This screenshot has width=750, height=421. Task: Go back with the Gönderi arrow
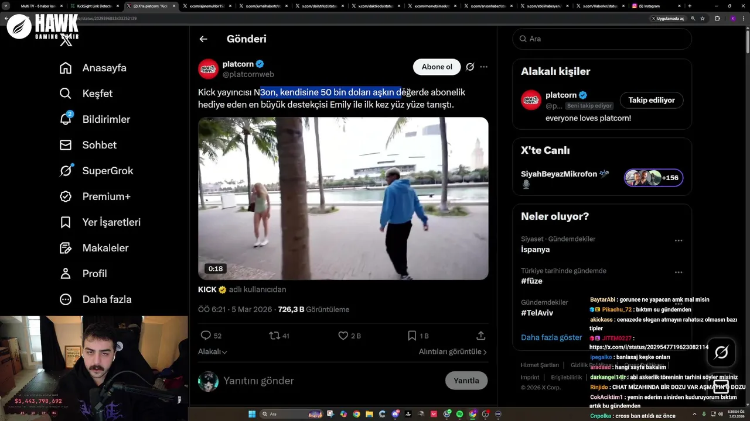tap(203, 39)
